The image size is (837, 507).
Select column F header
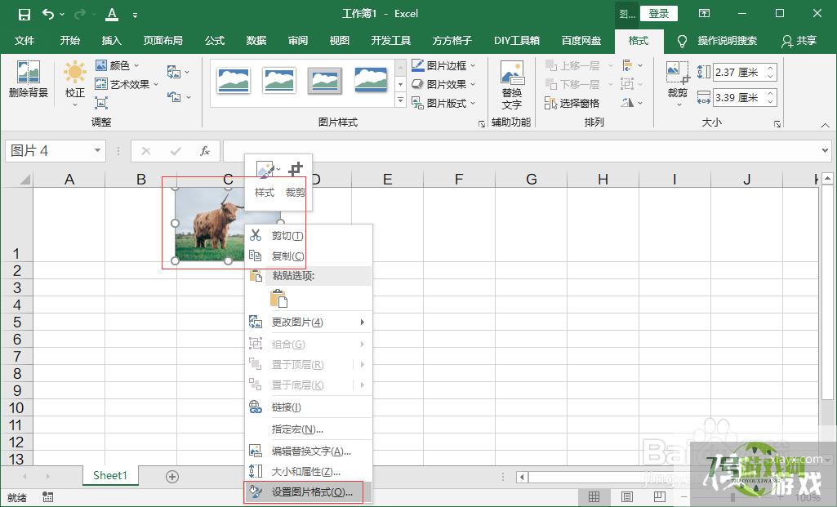(459, 180)
